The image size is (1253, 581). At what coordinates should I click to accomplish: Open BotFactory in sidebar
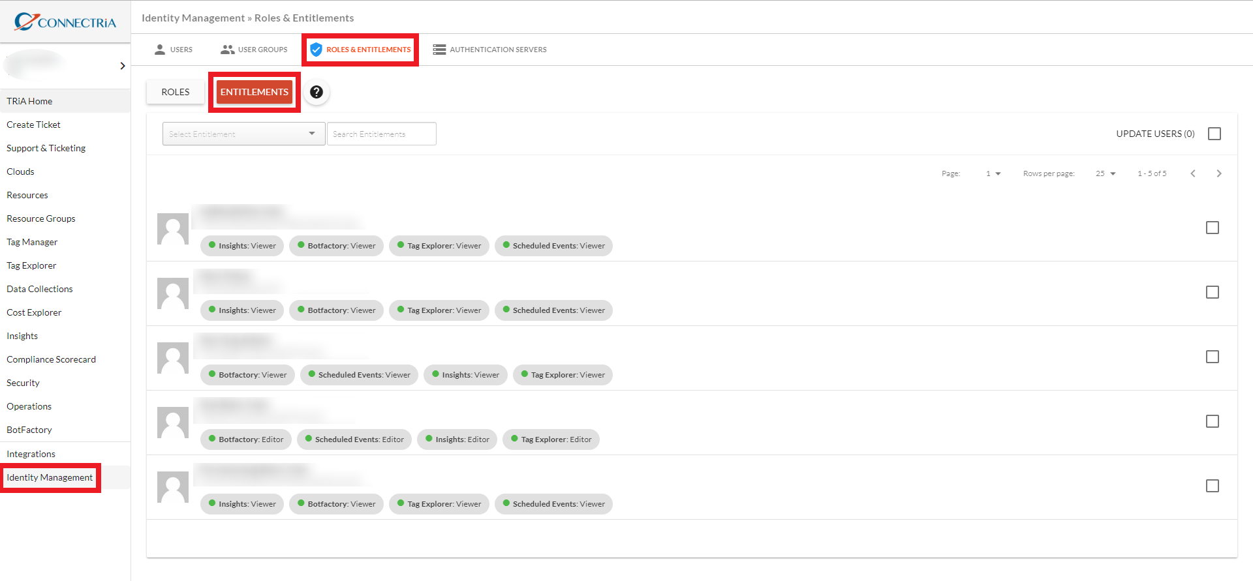click(x=65, y=430)
